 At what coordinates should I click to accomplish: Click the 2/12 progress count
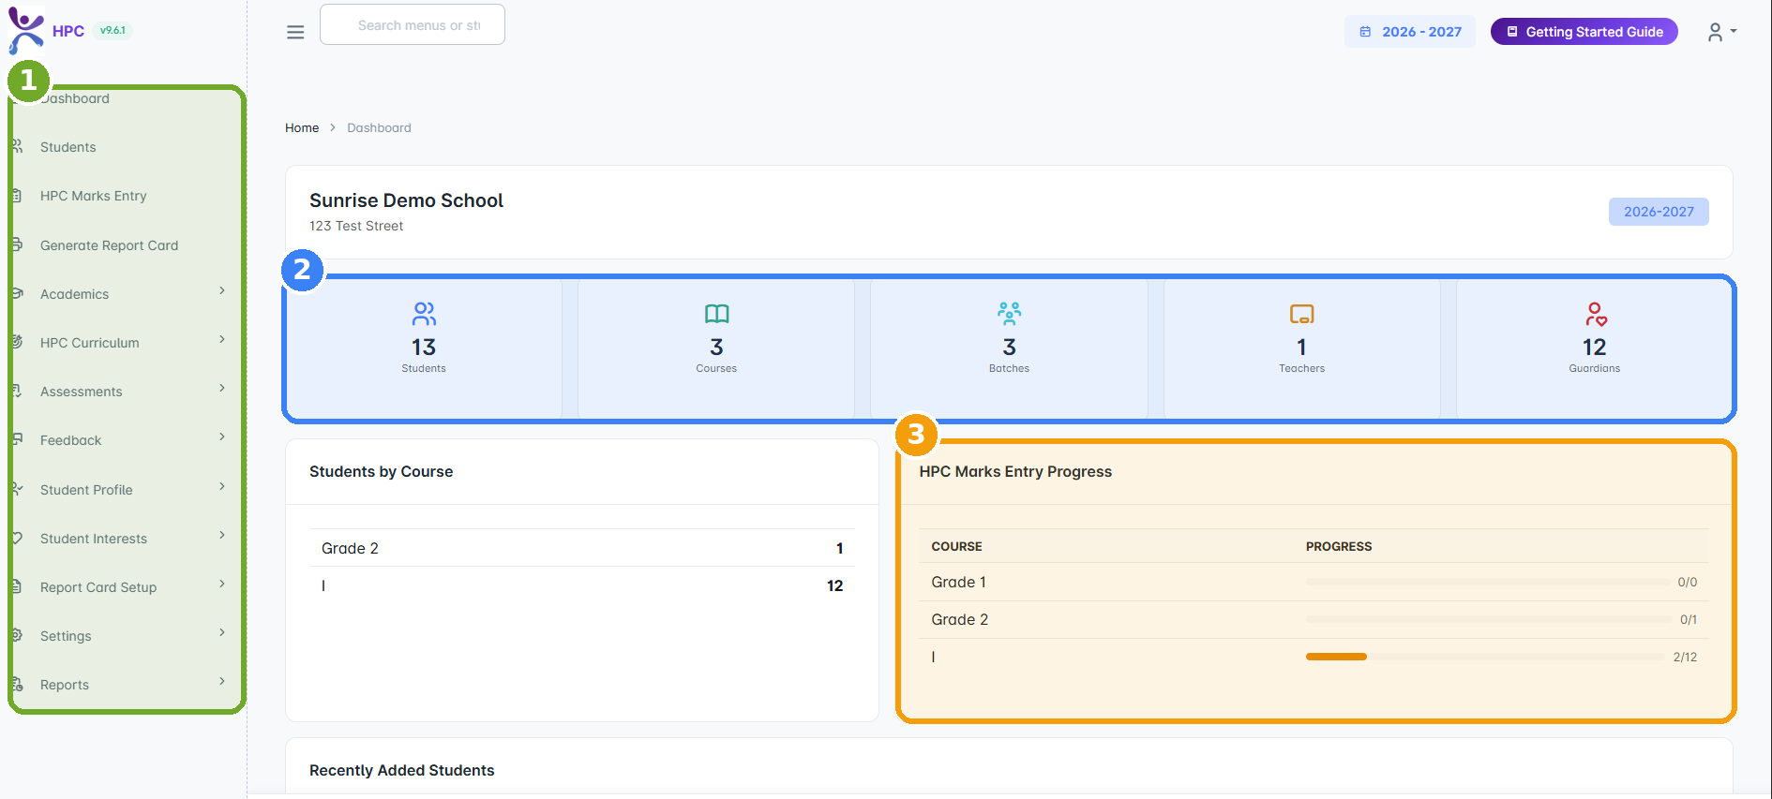1685,657
